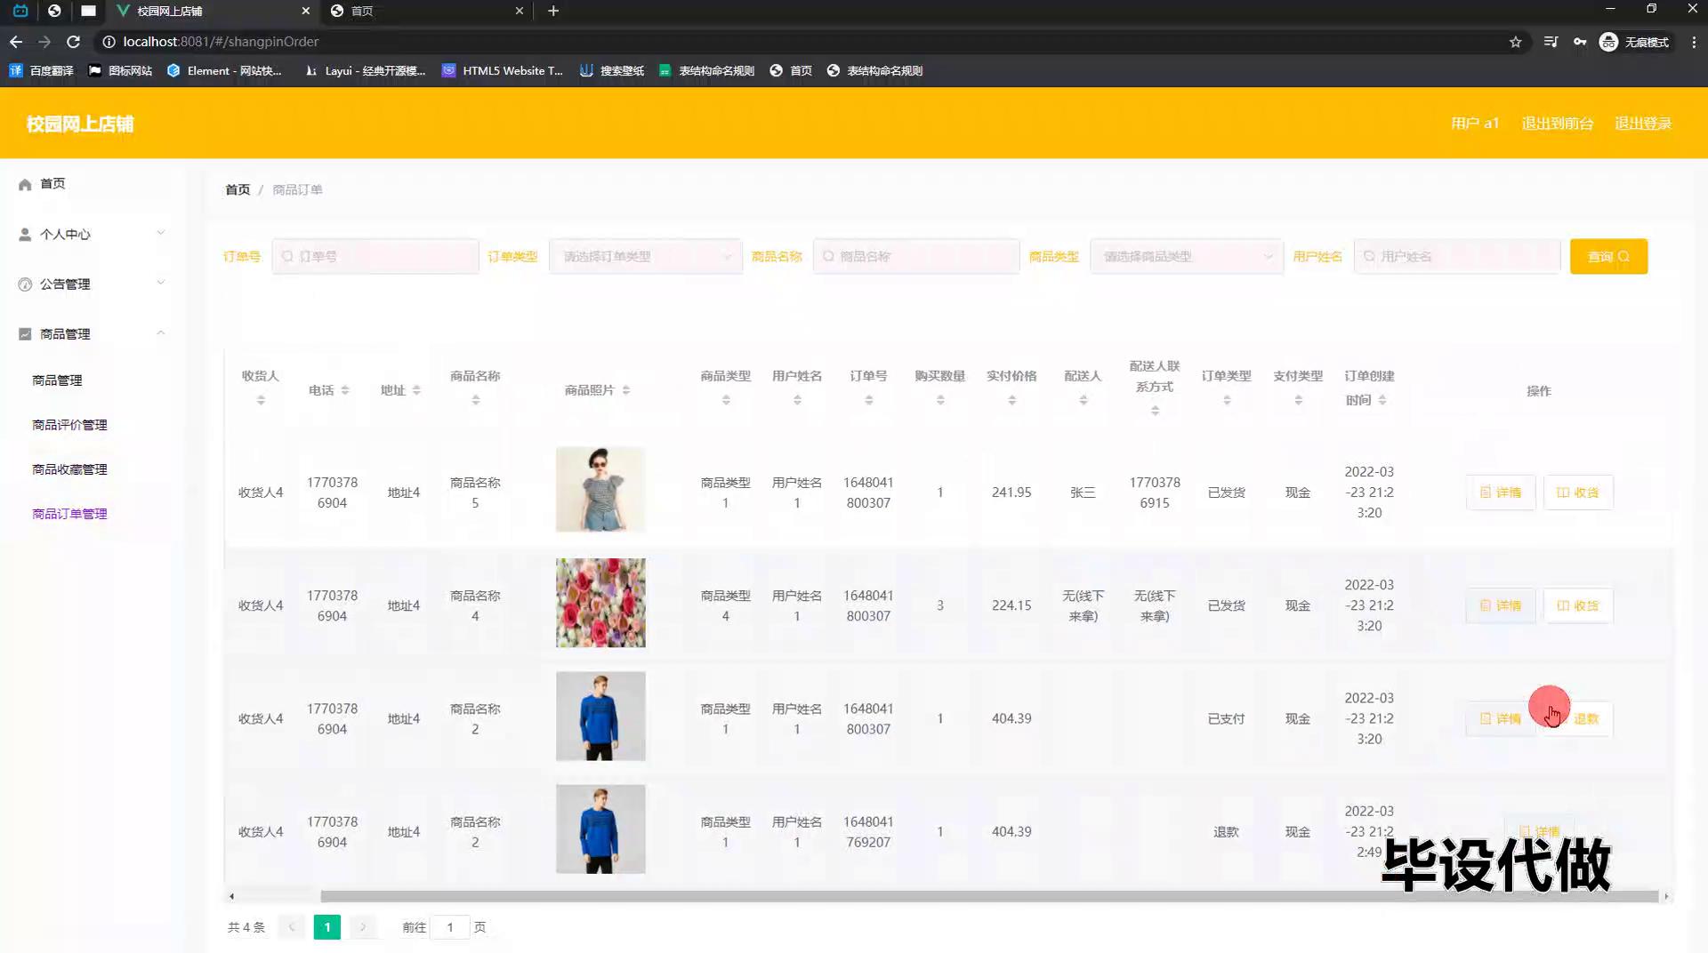Open the browser three-dot menu

1693,42
